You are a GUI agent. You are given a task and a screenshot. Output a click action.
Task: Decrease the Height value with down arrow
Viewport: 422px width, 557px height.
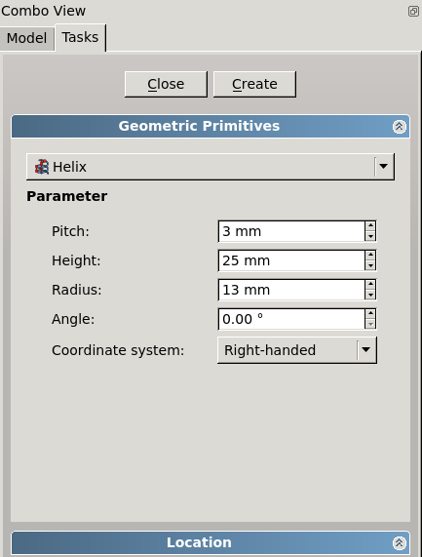(370, 265)
